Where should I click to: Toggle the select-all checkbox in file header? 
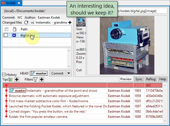(6, 29)
